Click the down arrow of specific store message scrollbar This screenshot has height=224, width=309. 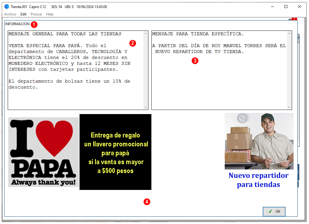[x=289, y=107]
